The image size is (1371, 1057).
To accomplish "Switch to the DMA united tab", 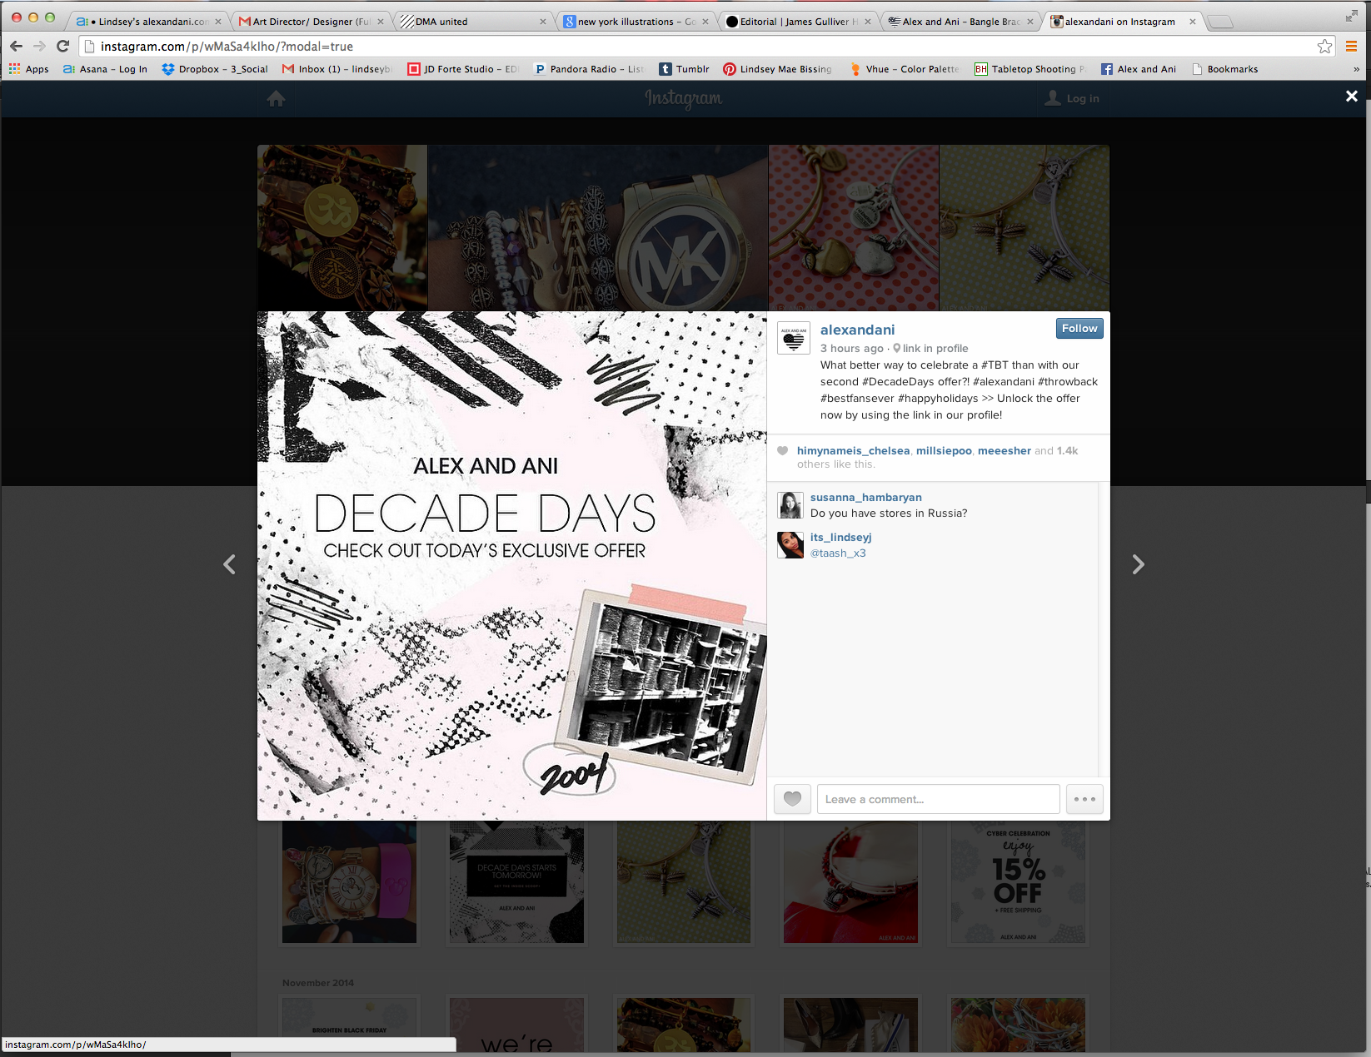I will [473, 22].
